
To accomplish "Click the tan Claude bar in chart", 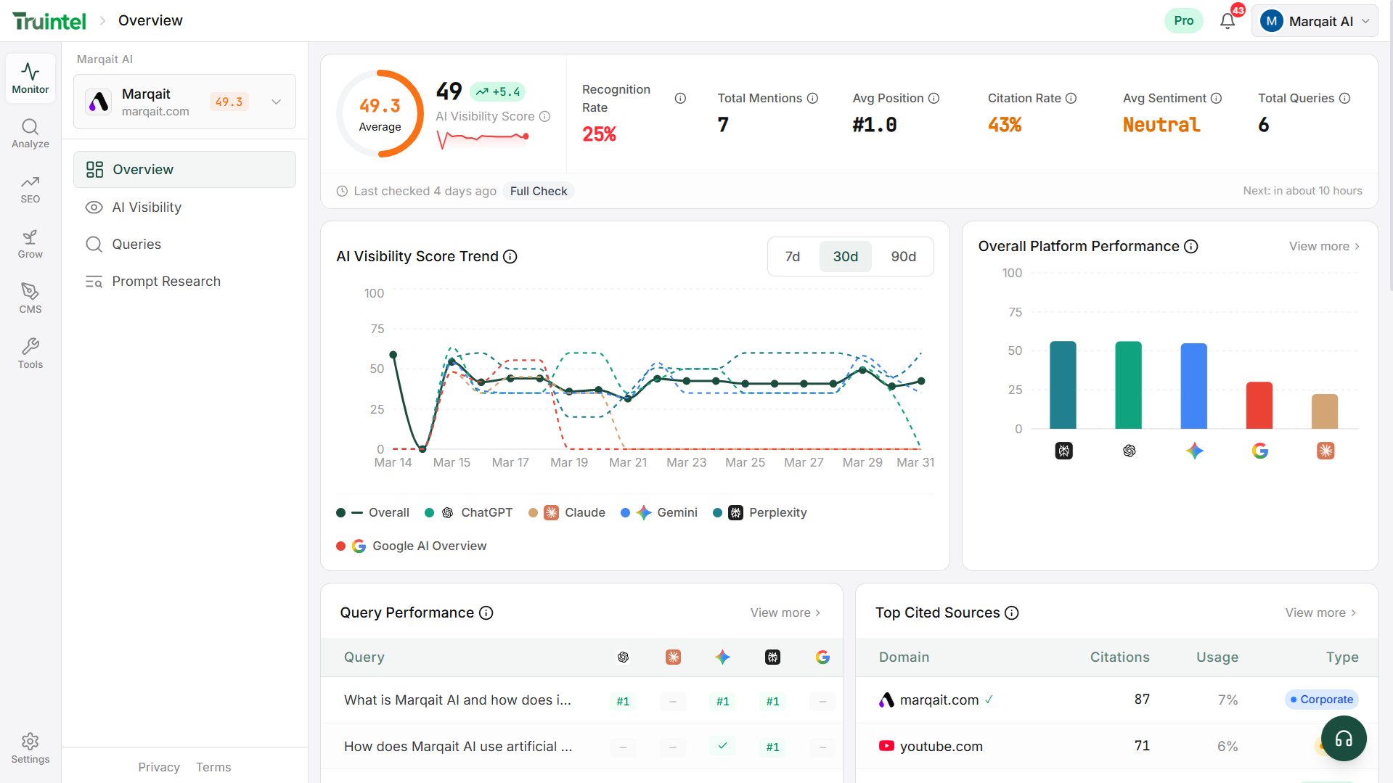I will click(1325, 411).
